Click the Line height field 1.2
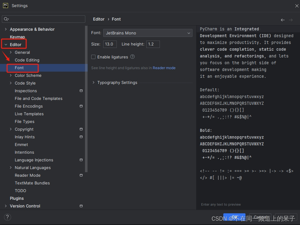The height and width of the screenshot is (225, 300). [153, 44]
